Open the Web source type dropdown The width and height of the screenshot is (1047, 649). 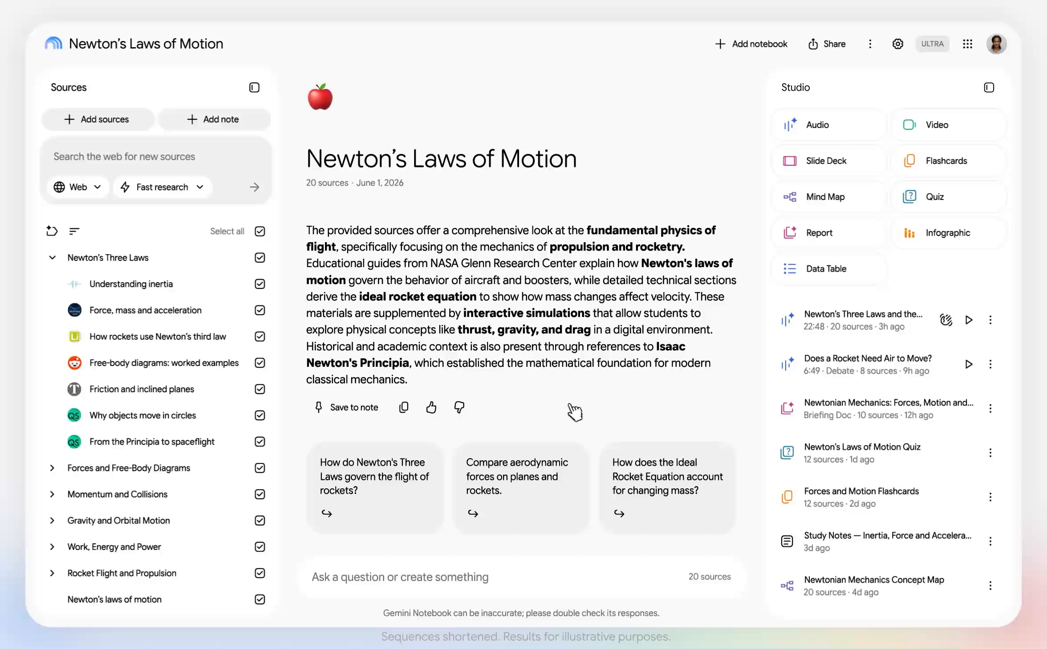click(77, 187)
